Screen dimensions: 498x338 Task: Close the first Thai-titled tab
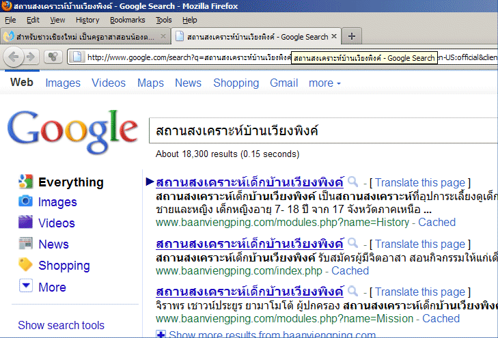tap(163, 36)
